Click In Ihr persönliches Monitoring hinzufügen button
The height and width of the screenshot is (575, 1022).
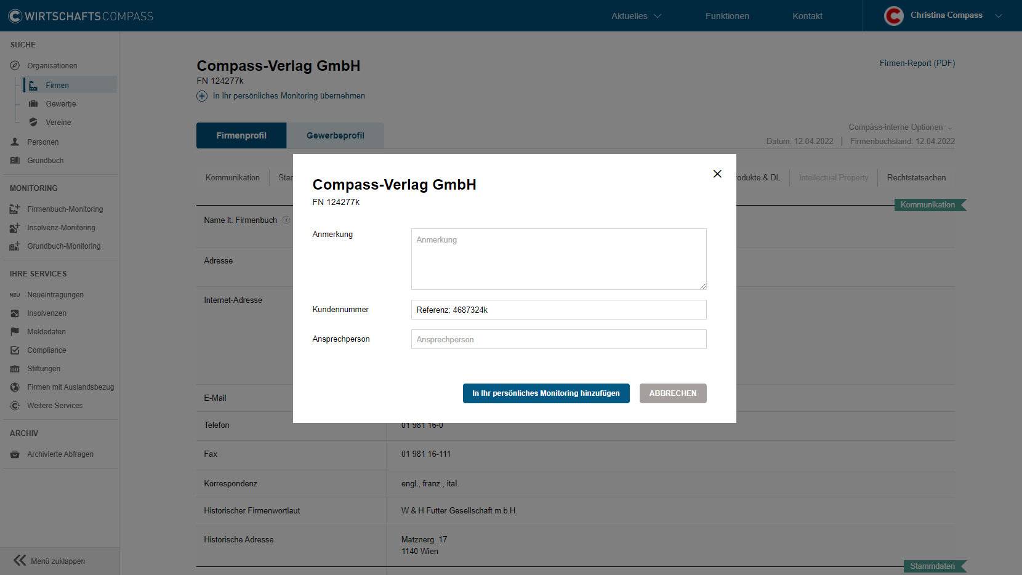(x=546, y=393)
